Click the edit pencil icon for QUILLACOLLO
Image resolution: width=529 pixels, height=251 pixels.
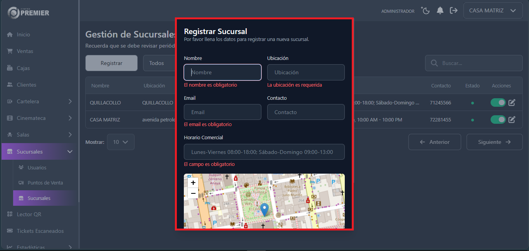(x=512, y=102)
